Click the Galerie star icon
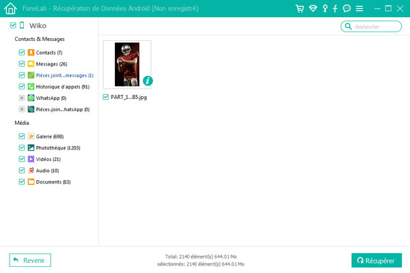Image resolution: width=410 pixels, height=273 pixels. [31, 136]
